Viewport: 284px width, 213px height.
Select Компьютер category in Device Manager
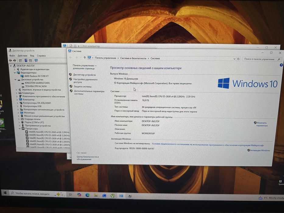click(x=29, y=100)
